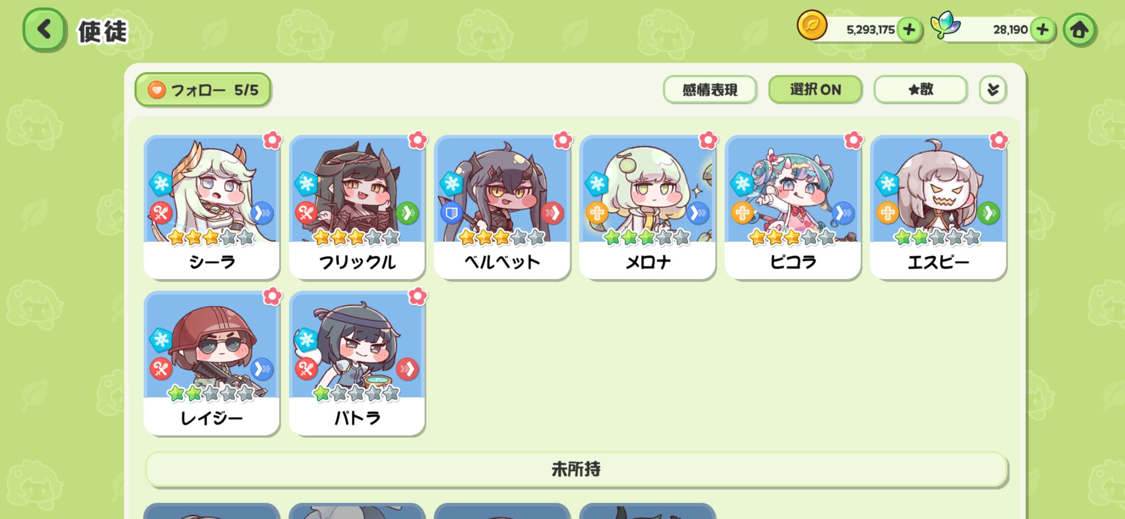The width and height of the screenshot is (1125, 519).
Task: Click the shield role icon on ベルベット
Action: (451, 213)
